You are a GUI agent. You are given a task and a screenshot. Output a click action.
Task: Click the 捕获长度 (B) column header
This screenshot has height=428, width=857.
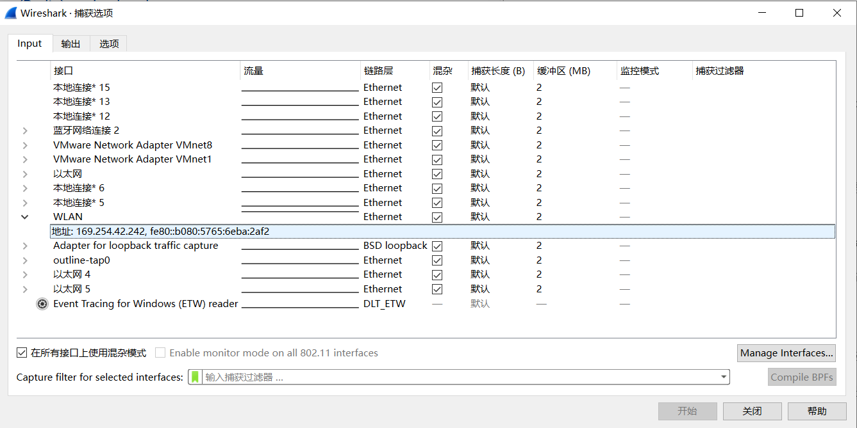point(501,71)
